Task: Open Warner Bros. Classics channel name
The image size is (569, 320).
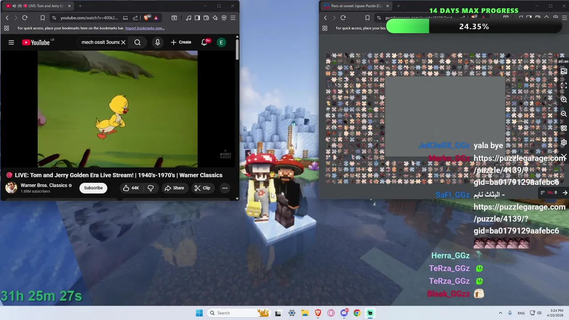Action: click(44, 185)
